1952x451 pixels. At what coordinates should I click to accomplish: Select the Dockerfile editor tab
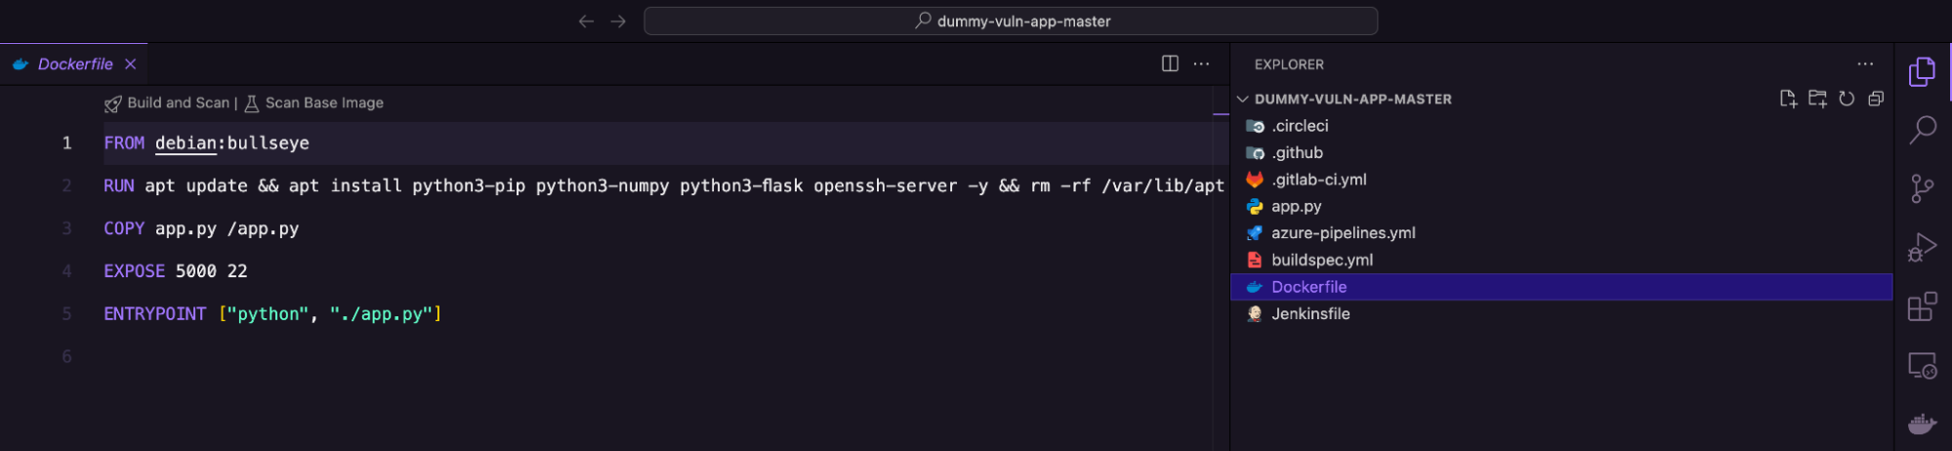(74, 63)
